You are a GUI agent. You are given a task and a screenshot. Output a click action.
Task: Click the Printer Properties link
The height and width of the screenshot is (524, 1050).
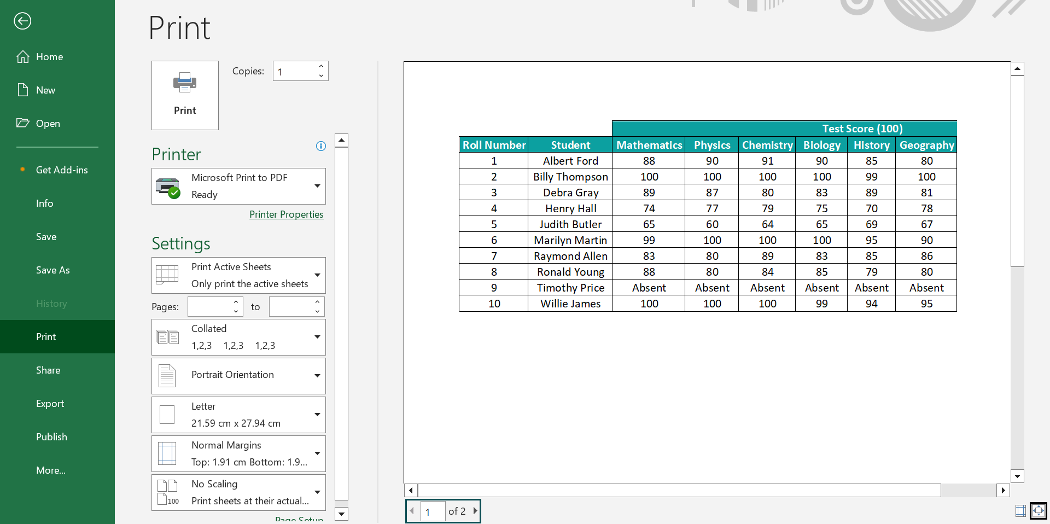(x=286, y=214)
